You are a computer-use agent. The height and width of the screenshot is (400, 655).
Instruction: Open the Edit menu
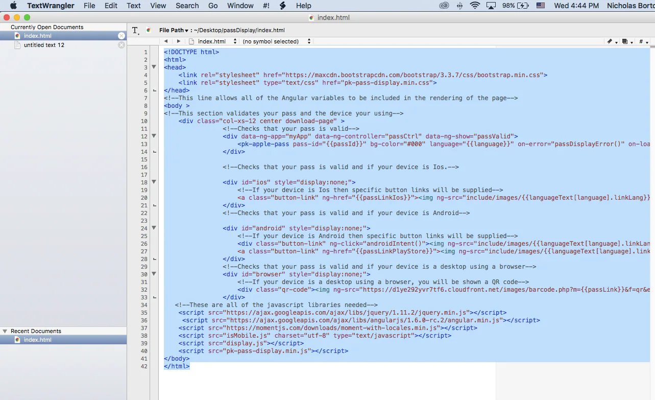[111, 6]
